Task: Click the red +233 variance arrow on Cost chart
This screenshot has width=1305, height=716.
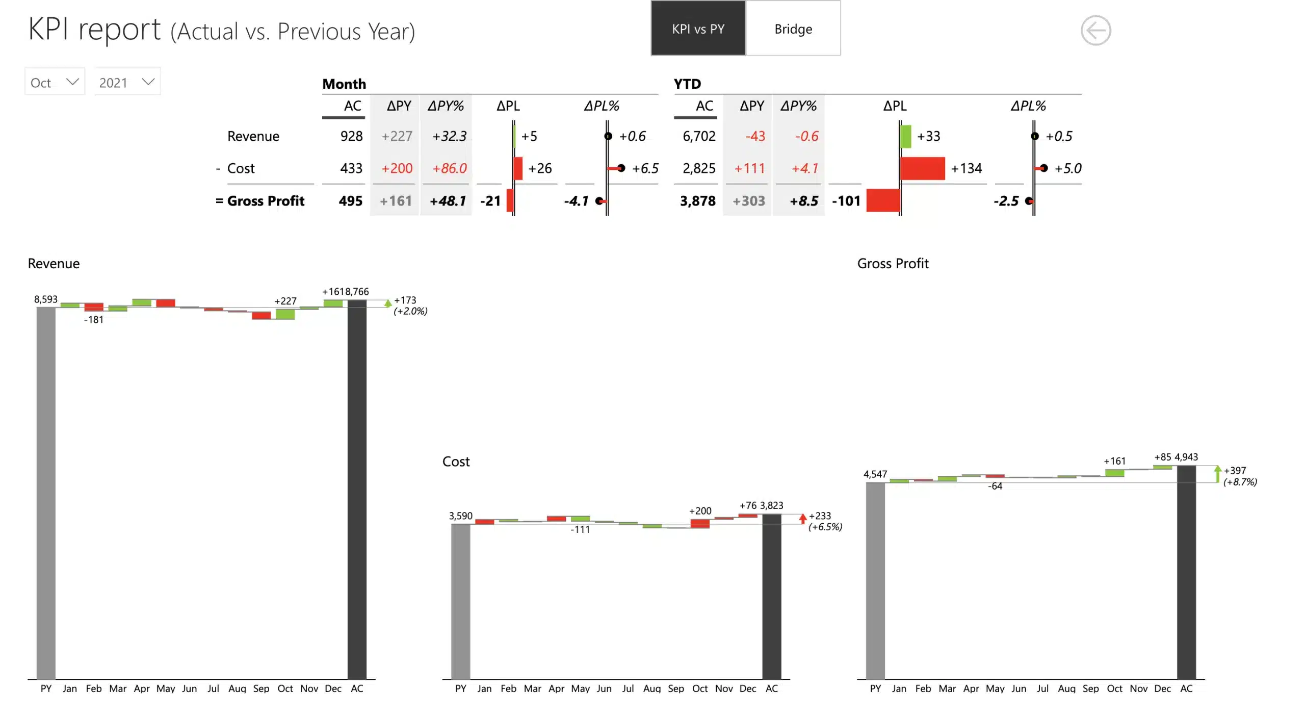Action: (803, 519)
